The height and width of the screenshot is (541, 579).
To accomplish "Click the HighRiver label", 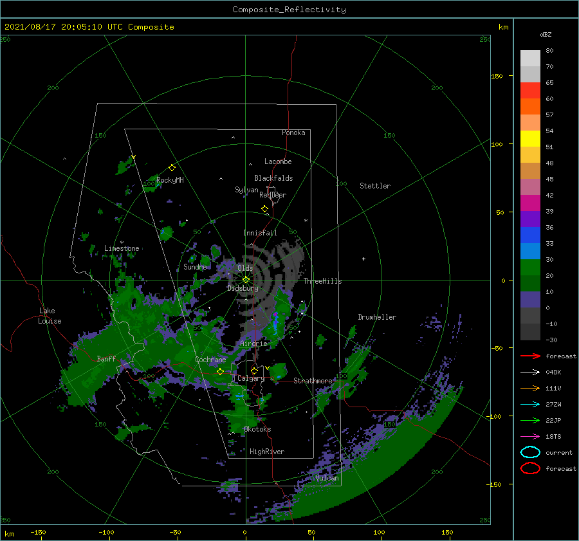I will pyautogui.click(x=267, y=452).
